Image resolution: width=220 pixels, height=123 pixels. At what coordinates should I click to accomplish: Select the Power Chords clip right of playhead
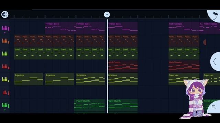123,105
